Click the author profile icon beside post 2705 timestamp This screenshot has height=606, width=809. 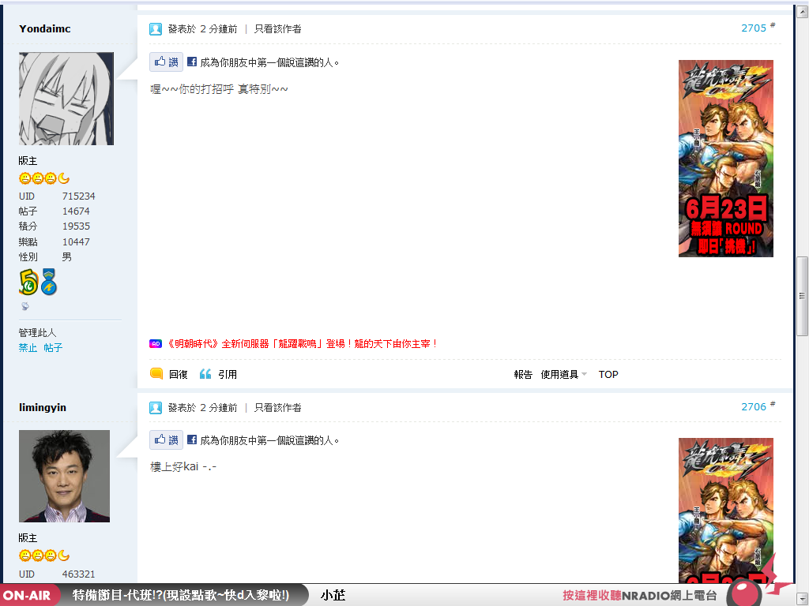156,29
